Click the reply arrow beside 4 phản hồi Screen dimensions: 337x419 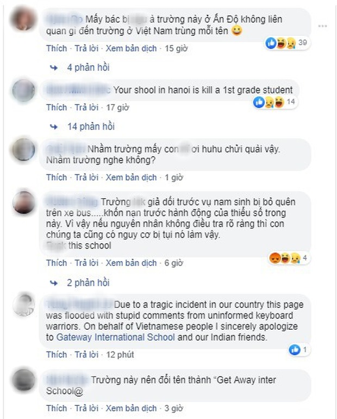(54, 68)
